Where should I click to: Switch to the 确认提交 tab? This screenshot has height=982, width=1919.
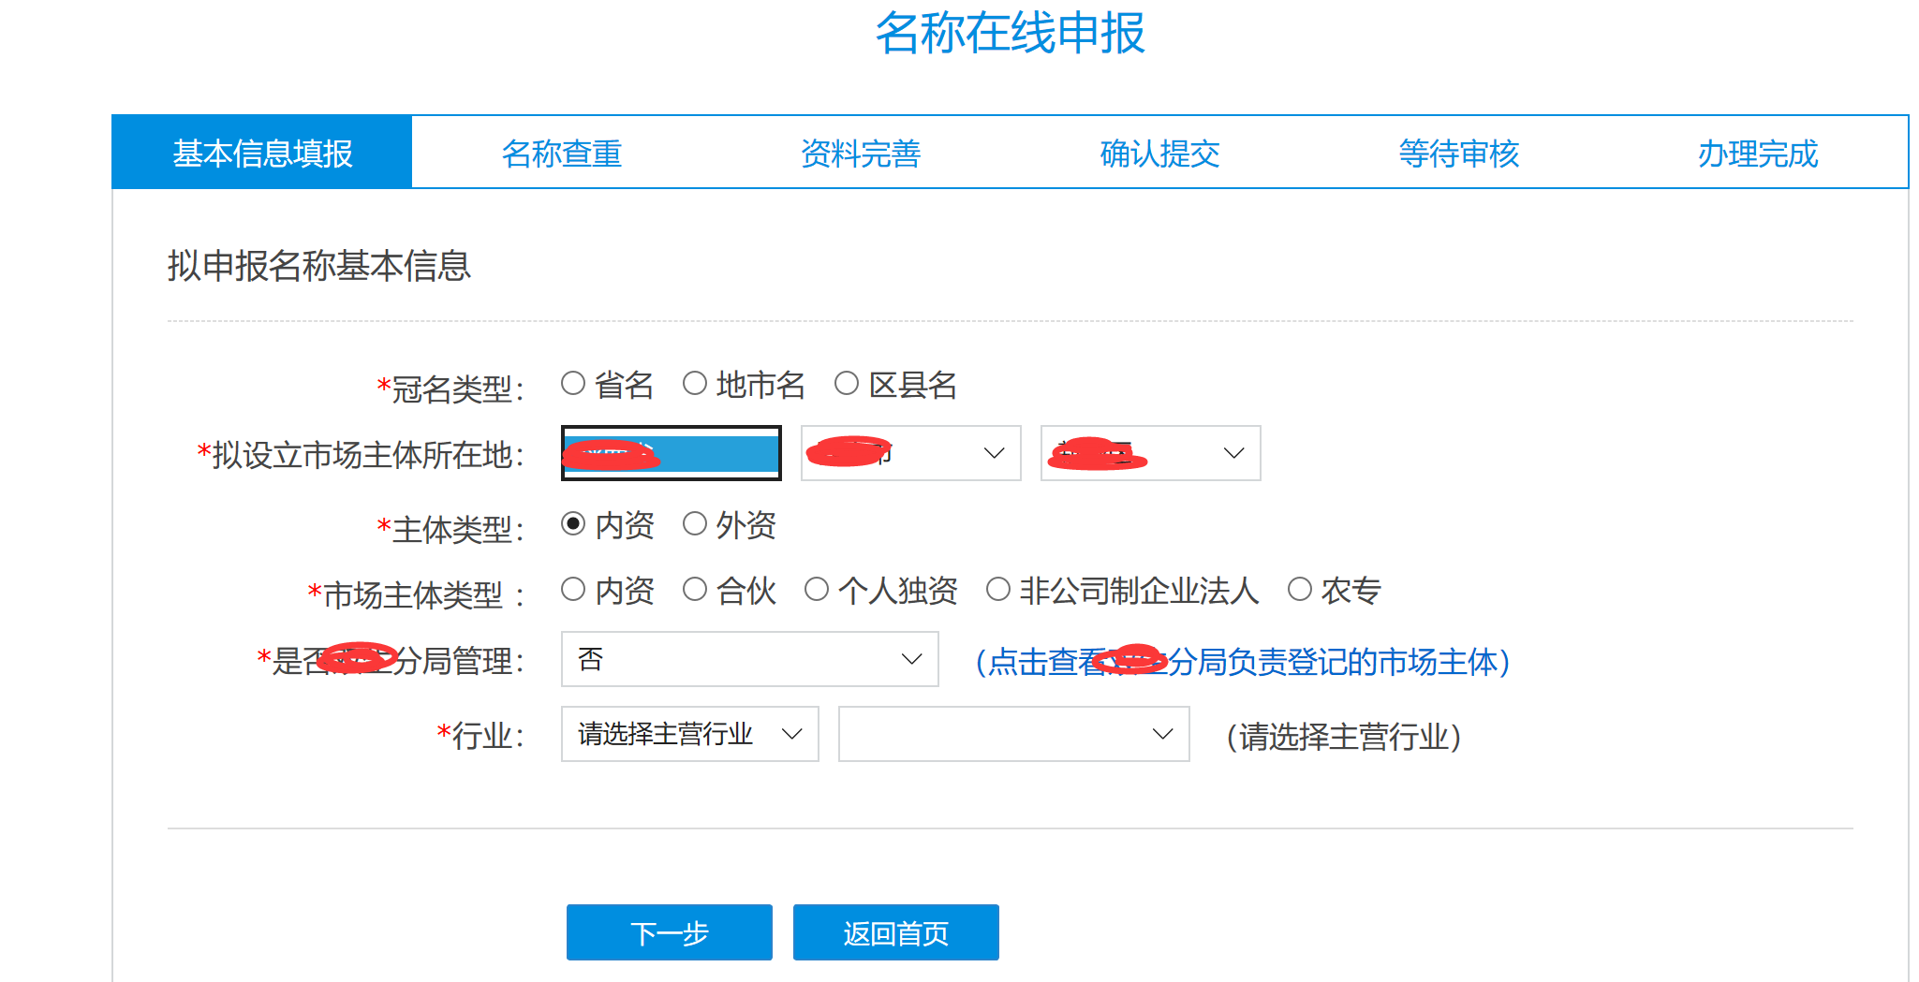(1159, 153)
